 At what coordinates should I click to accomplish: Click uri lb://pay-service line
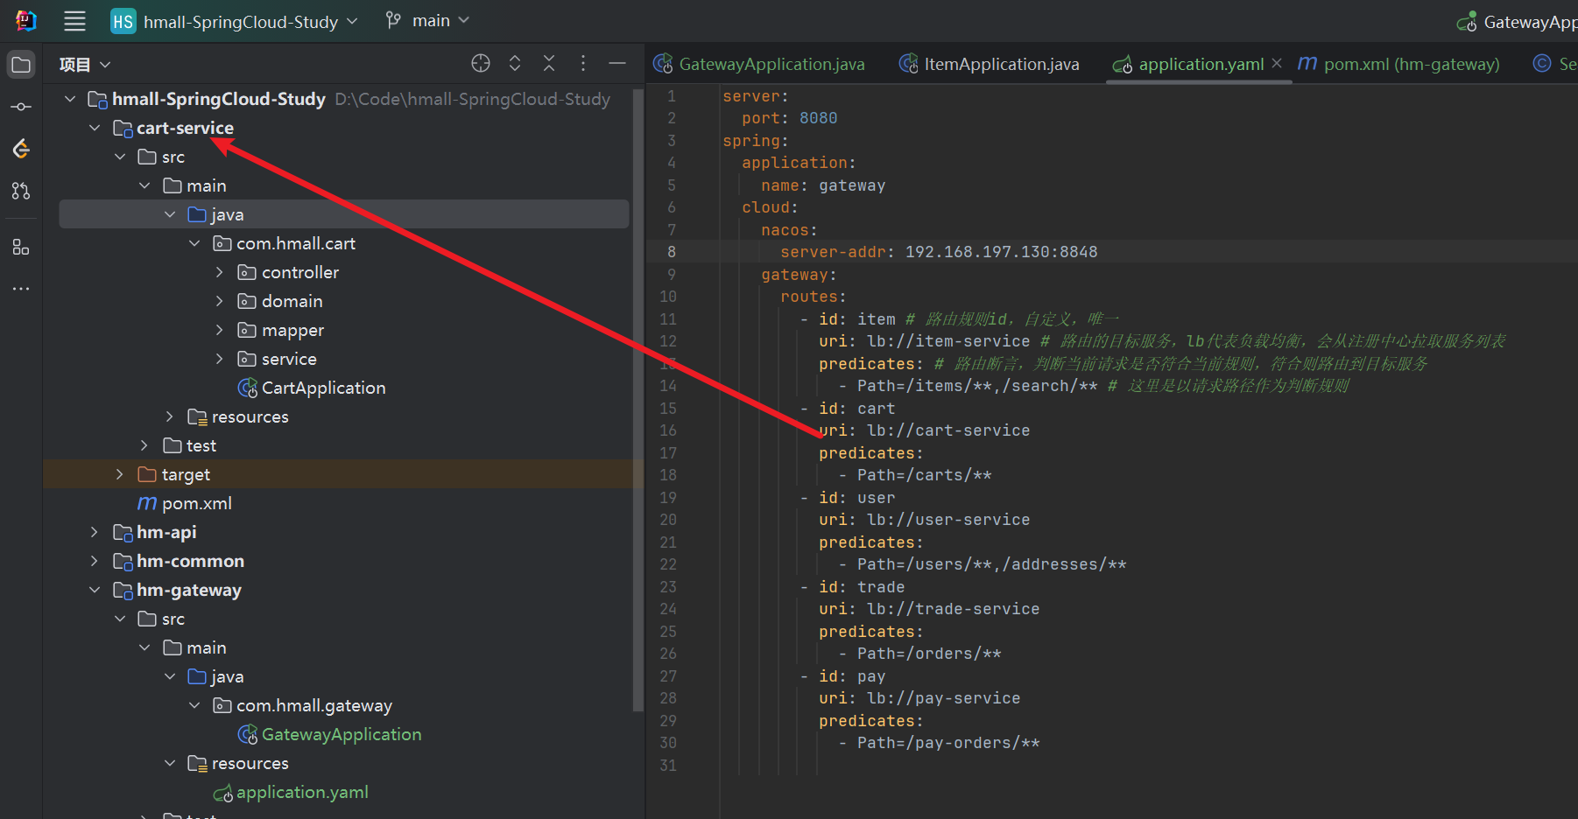919,698
